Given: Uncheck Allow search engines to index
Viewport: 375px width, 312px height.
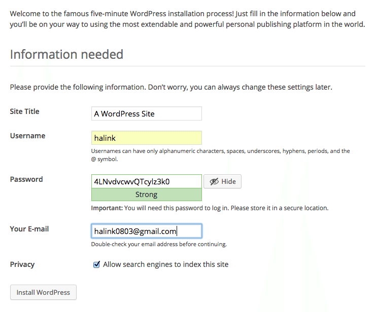Looking at the screenshot, I should pyautogui.click(x=96, y=264).
